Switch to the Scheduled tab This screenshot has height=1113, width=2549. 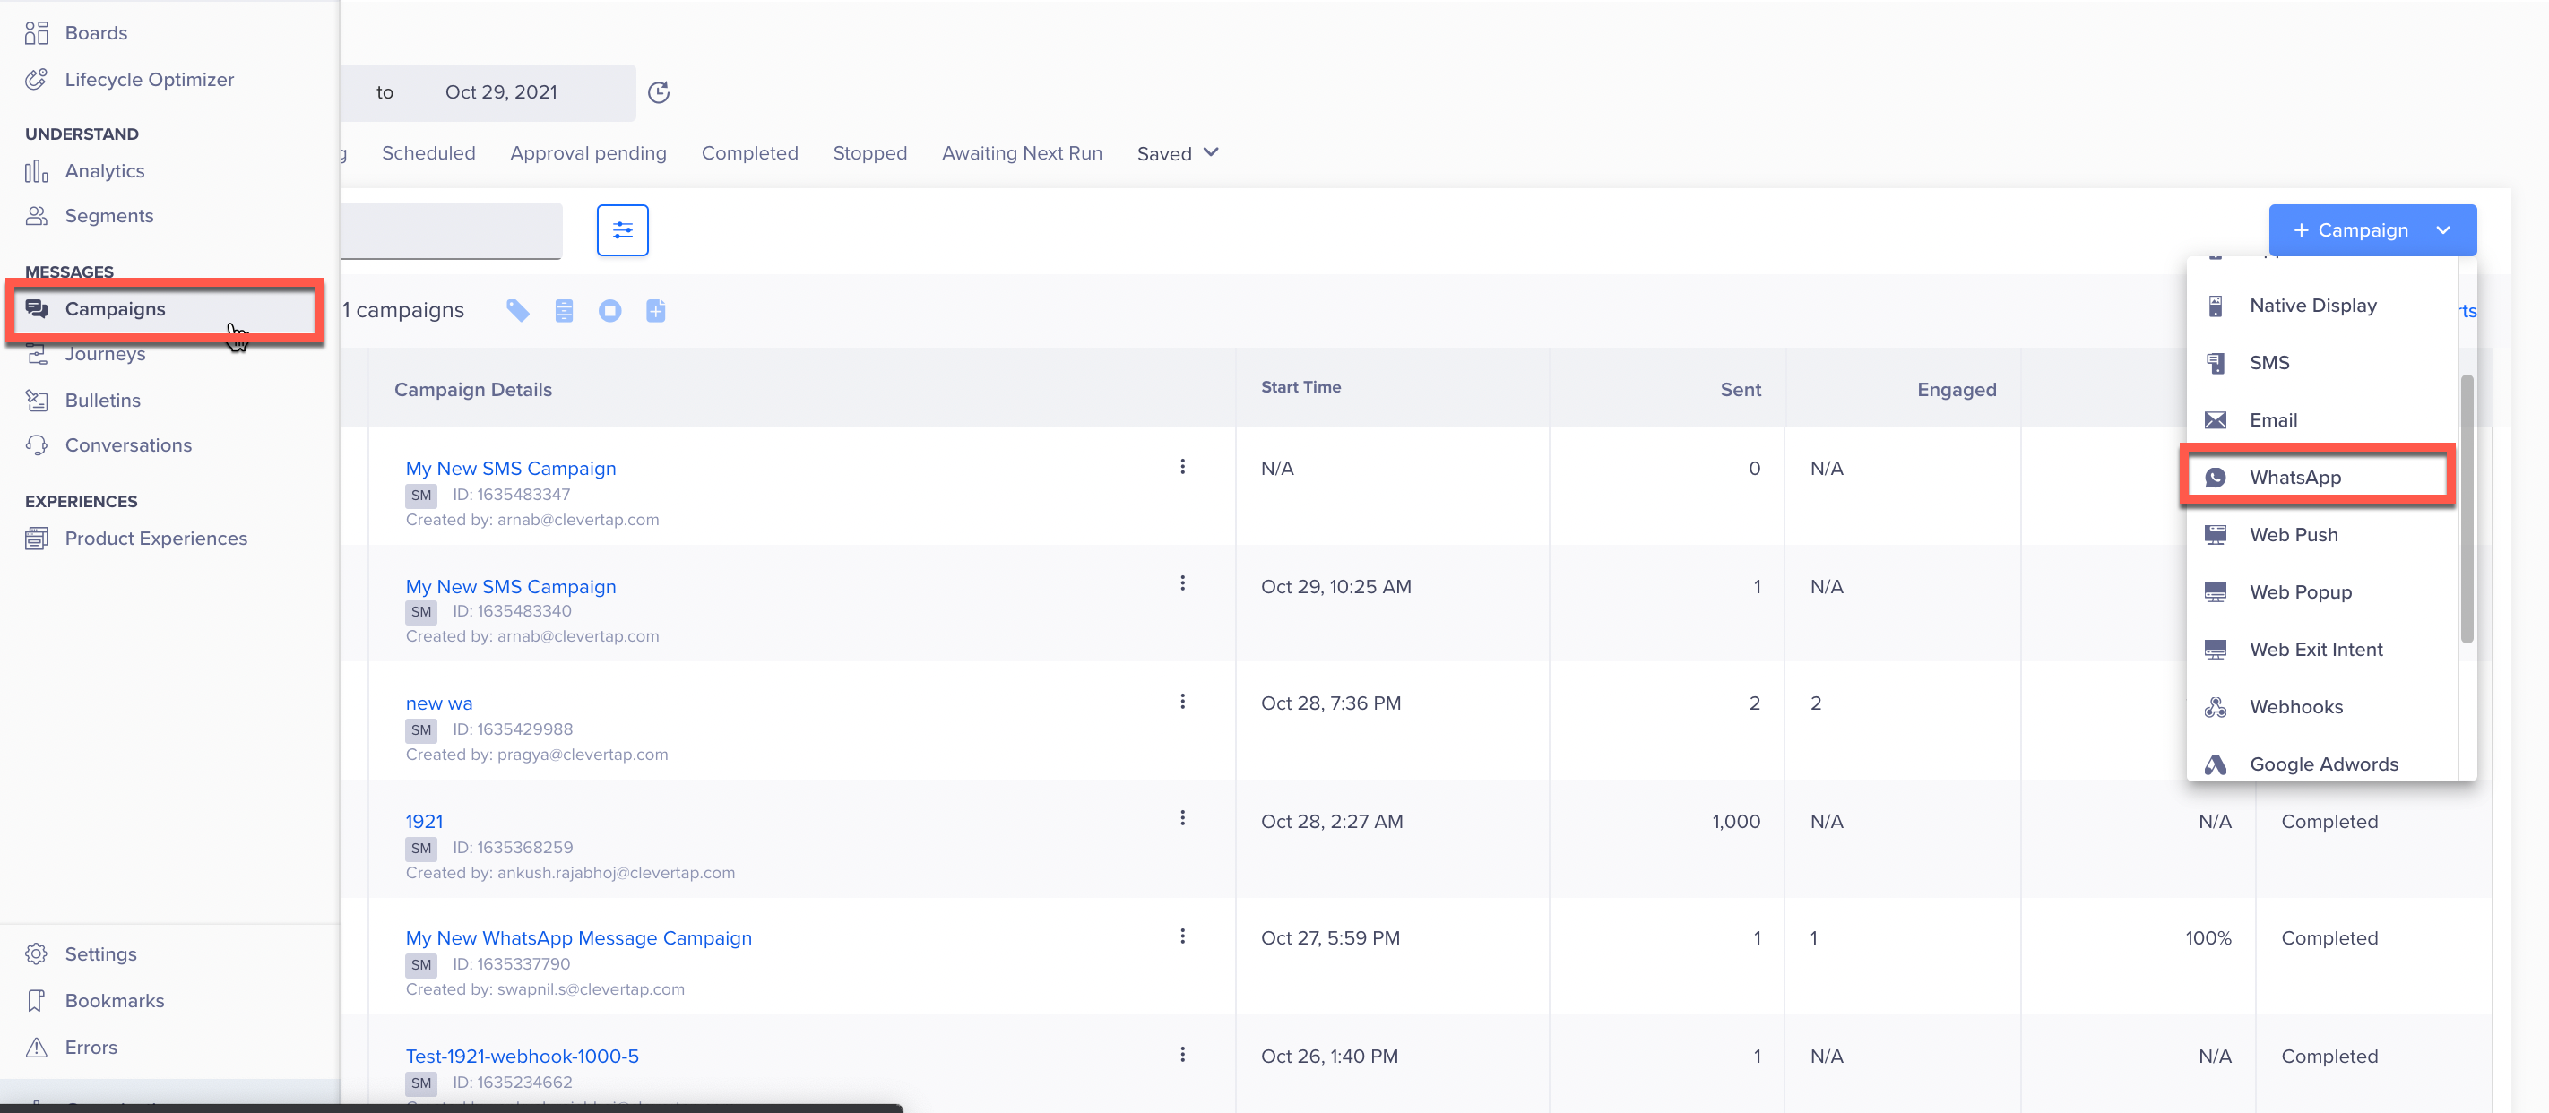tap(428, 153)
